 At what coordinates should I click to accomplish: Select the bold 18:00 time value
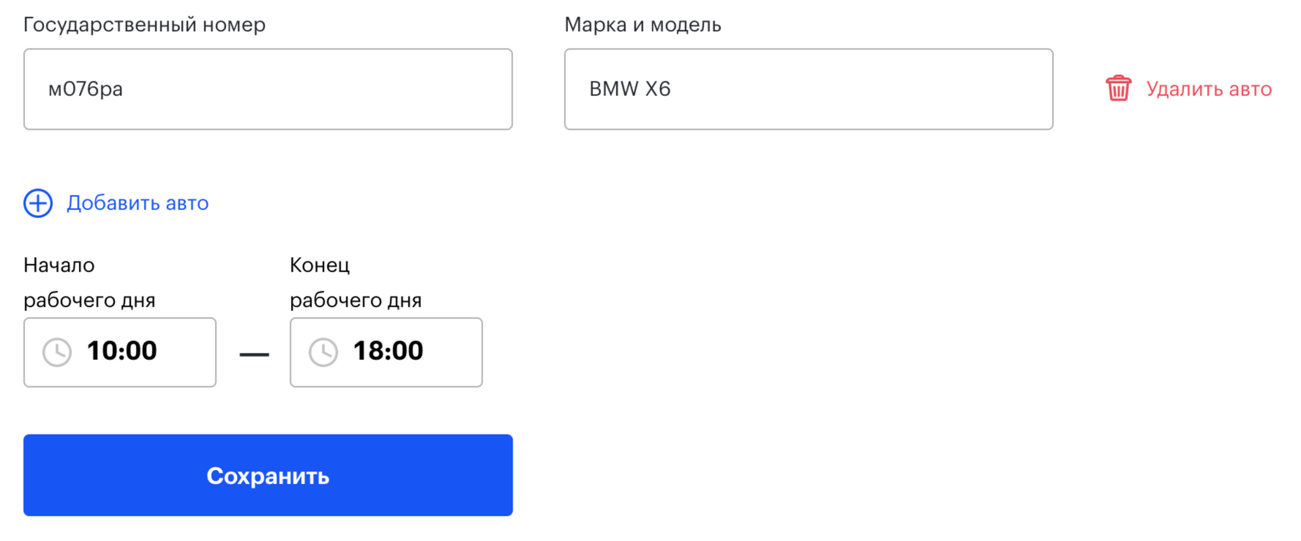point(388,351)
